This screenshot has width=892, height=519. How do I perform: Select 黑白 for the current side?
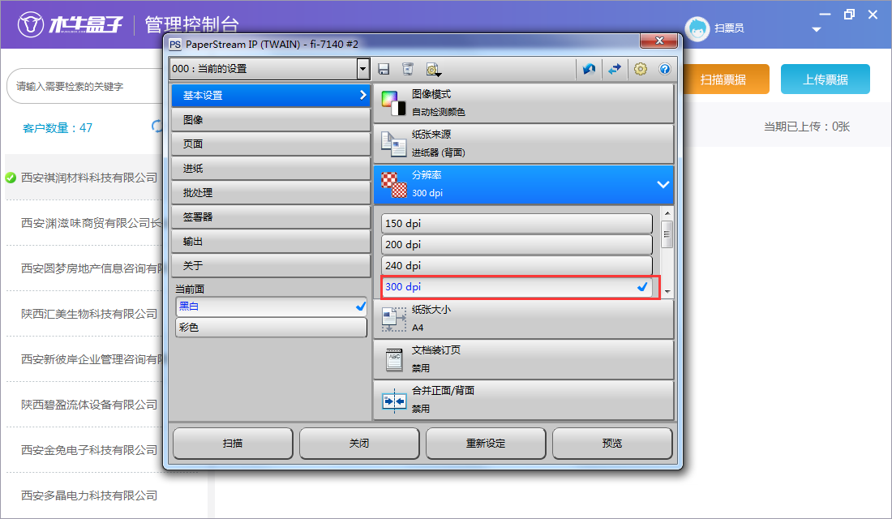(x=272, y=307)
